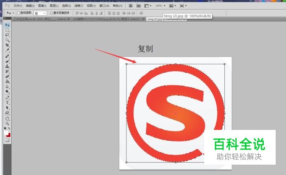286x175 pixels.
Task: Swap foreground and background colors
Action: tap(9, 128)
